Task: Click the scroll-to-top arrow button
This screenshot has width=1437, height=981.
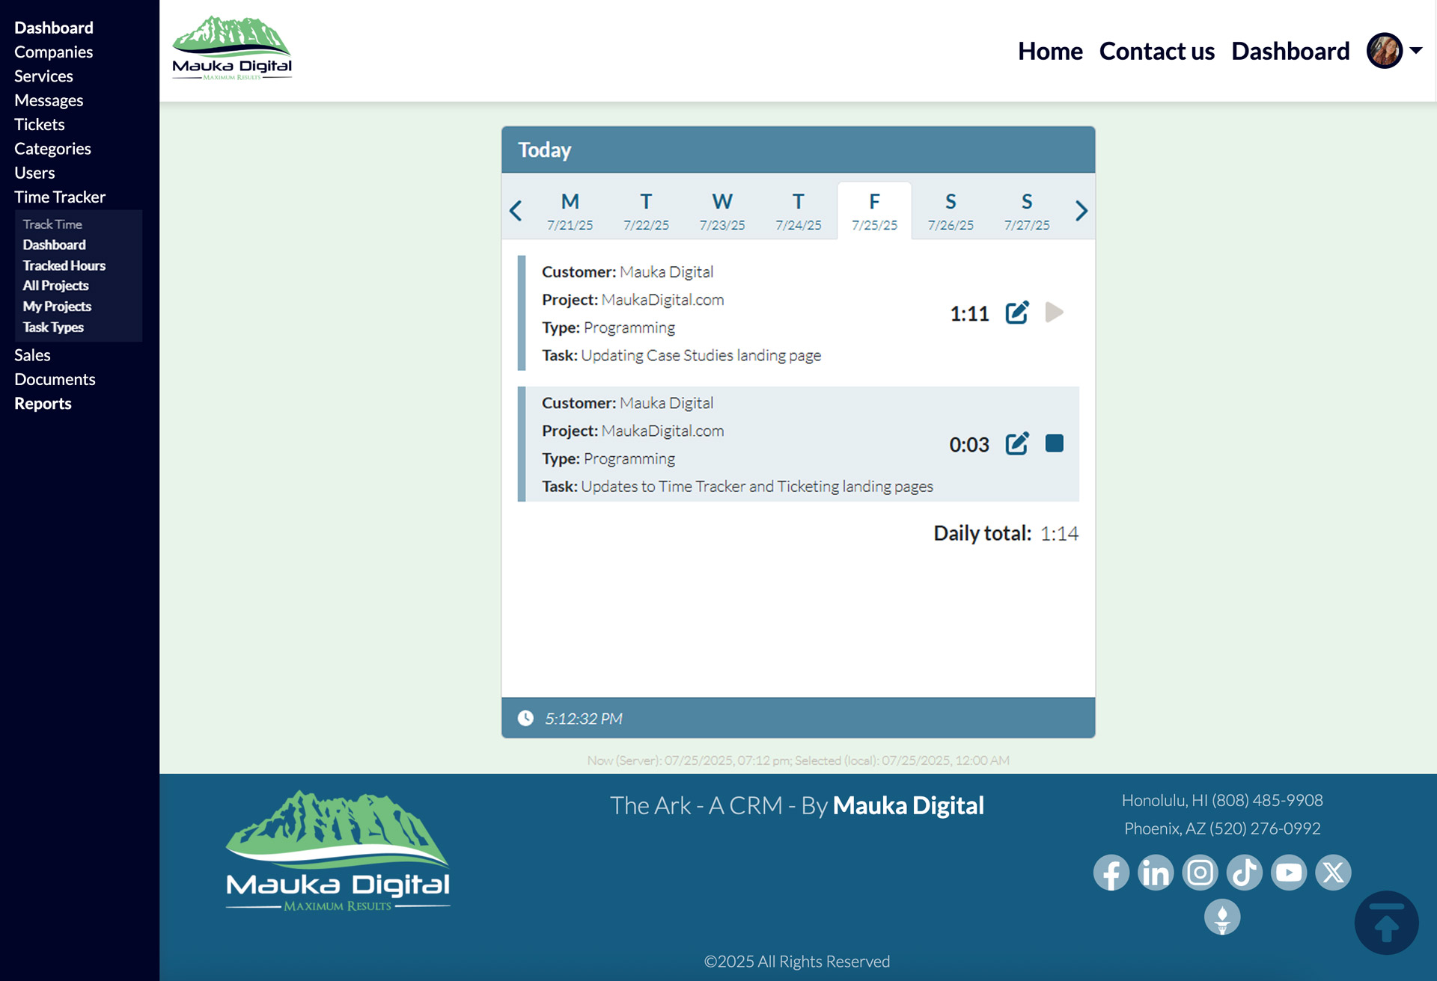Action: point(1386,923)
